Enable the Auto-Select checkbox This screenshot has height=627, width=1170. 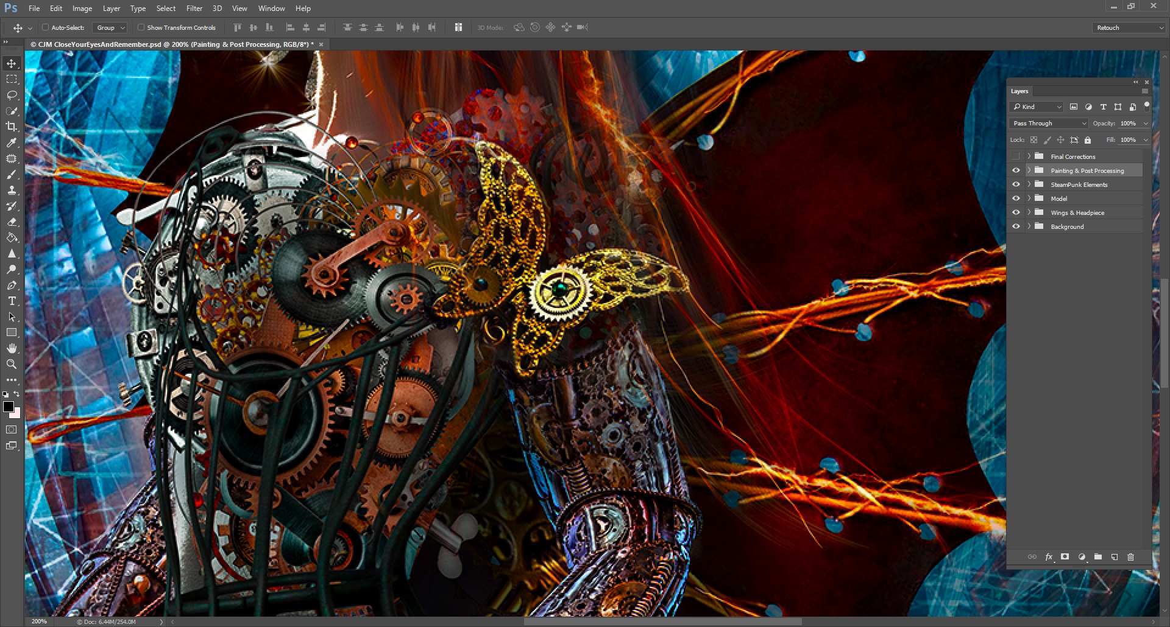(46, 27)
